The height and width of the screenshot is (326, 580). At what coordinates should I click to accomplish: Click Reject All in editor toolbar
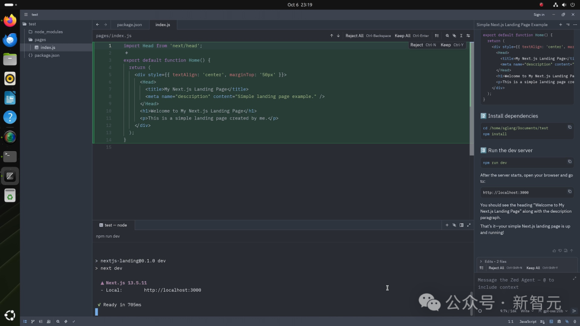354,36
